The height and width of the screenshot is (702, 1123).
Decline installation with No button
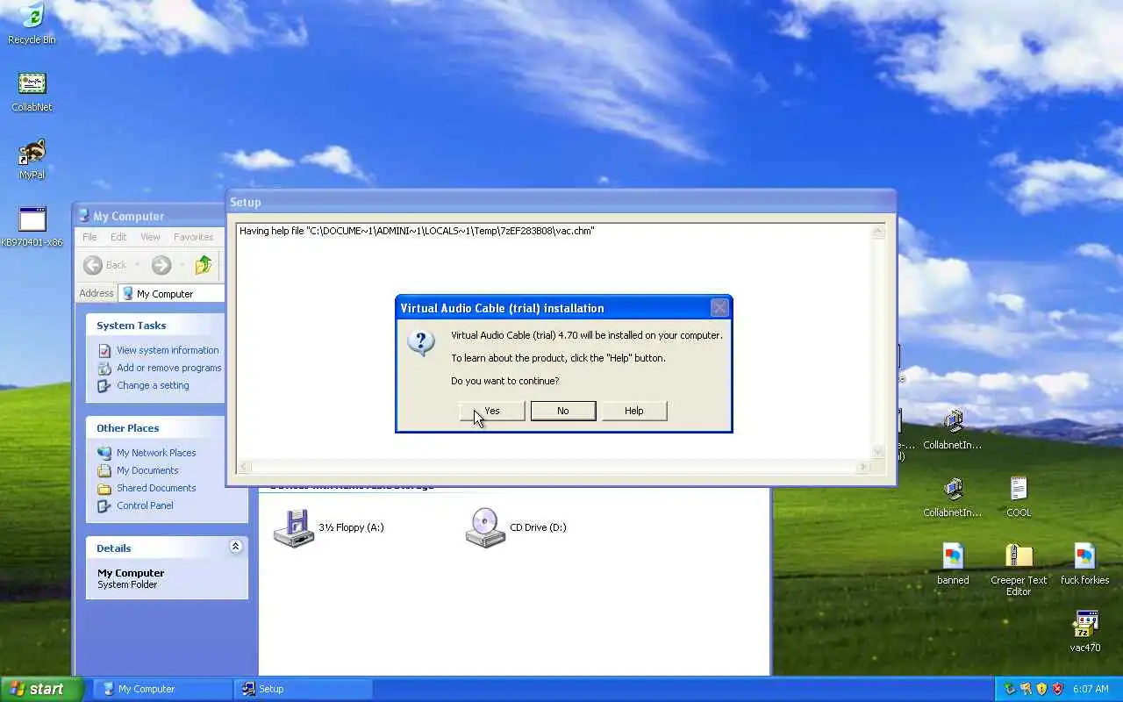(x=563, y=411)
